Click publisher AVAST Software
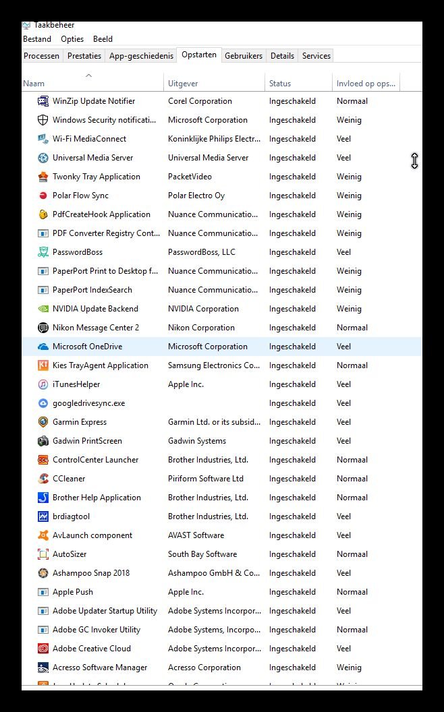This screenshot has height=712, width=444. (x=196, y=535)
